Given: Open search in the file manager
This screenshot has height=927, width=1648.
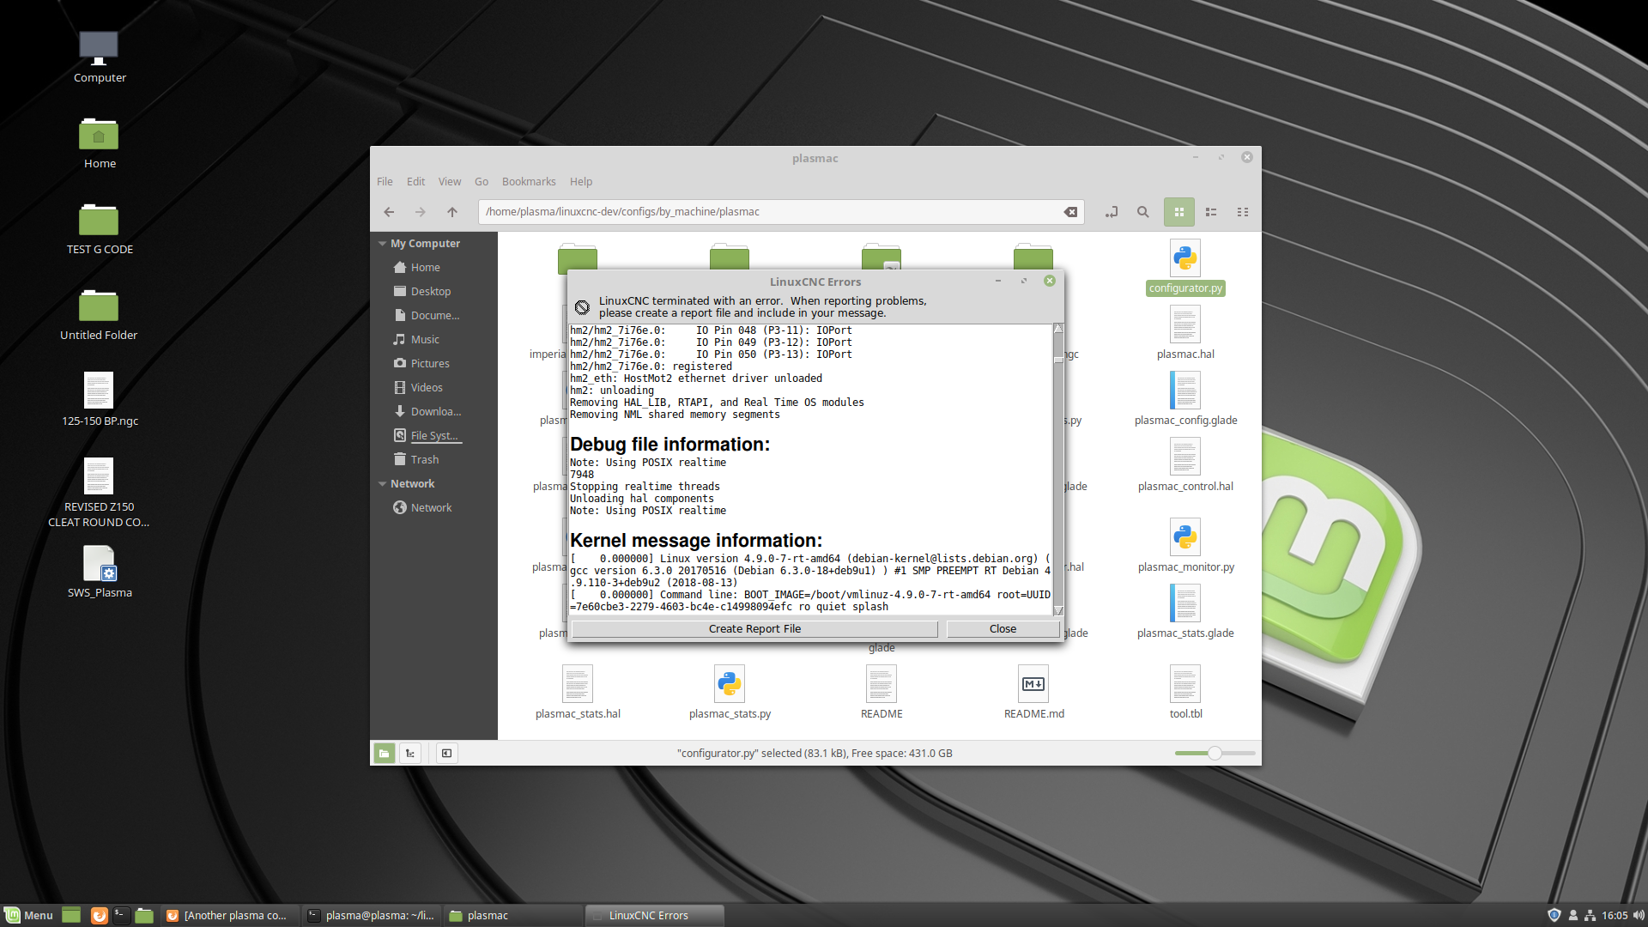Looking at the screenshot, I should click(1143, 212).
